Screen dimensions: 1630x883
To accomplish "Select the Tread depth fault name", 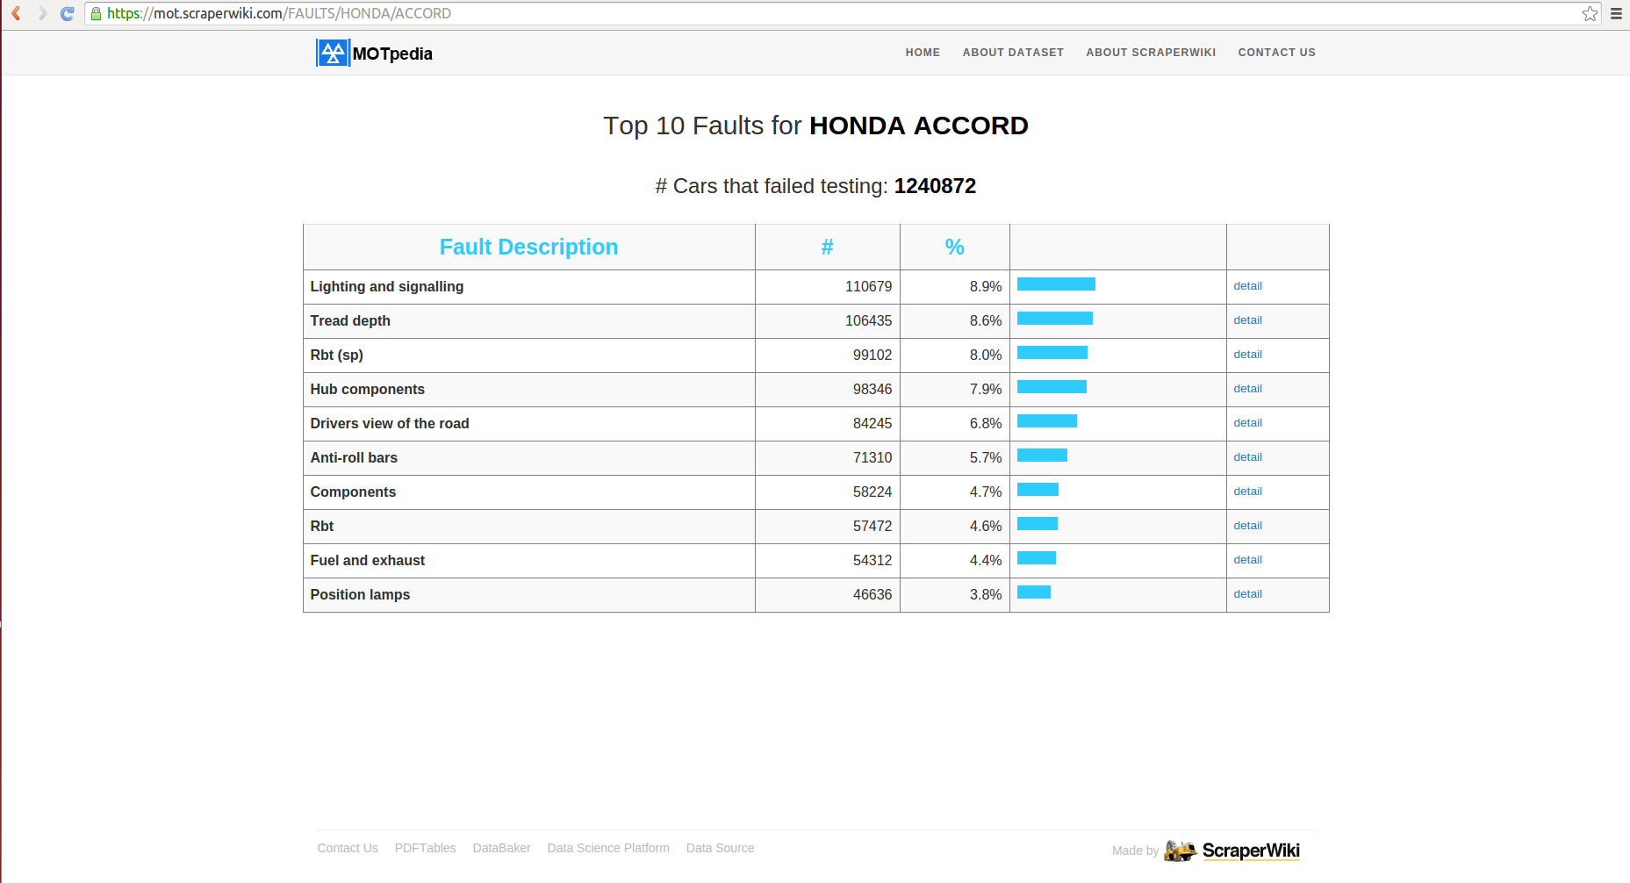I will [350, 320].
